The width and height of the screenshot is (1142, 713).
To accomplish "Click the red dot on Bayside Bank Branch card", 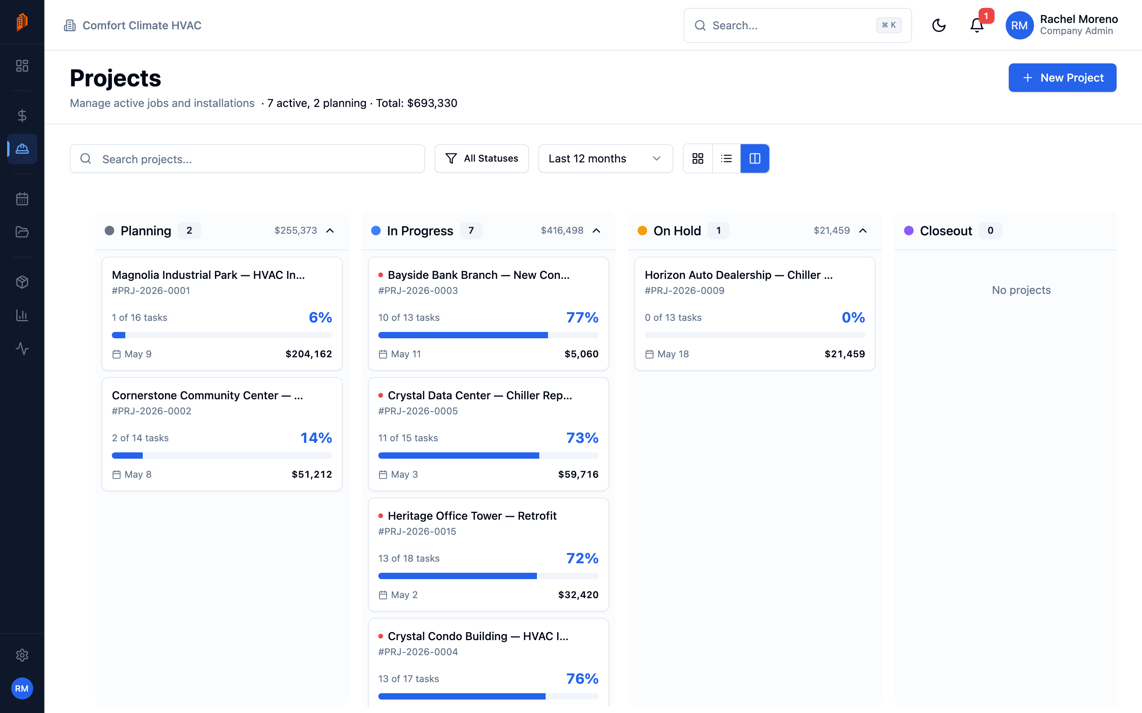I will pos(381,275).
